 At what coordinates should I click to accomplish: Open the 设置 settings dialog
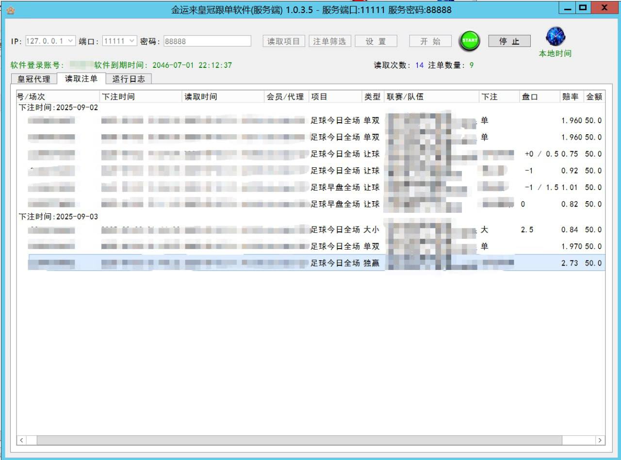(376, 41)
